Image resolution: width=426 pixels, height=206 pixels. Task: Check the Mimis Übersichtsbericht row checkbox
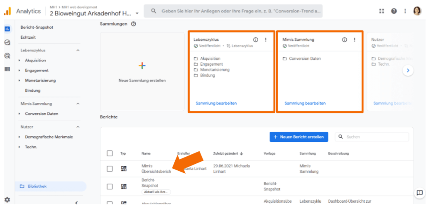pos(110,169)
